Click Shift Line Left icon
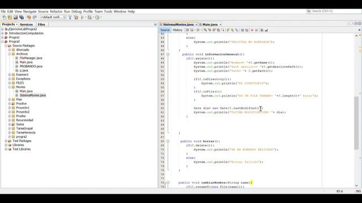 point(242,30)
